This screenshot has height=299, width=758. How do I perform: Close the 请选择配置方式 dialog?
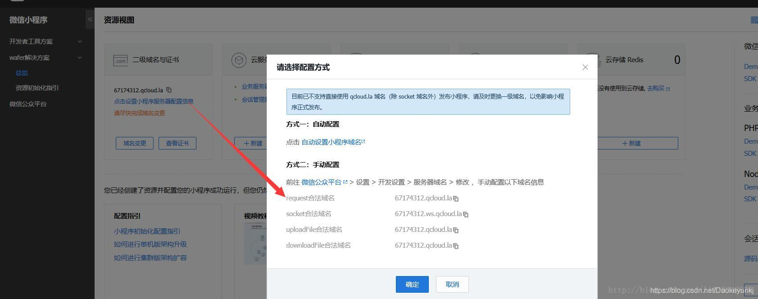(x=585, y=67)
